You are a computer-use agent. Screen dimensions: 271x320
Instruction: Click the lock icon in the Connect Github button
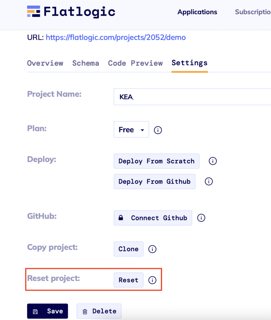121,217
